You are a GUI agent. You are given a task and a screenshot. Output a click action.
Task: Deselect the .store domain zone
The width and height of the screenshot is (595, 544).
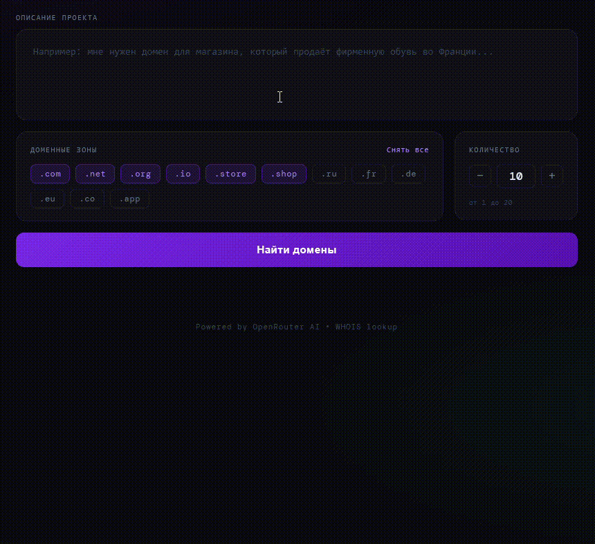click(x=230, y=174)
